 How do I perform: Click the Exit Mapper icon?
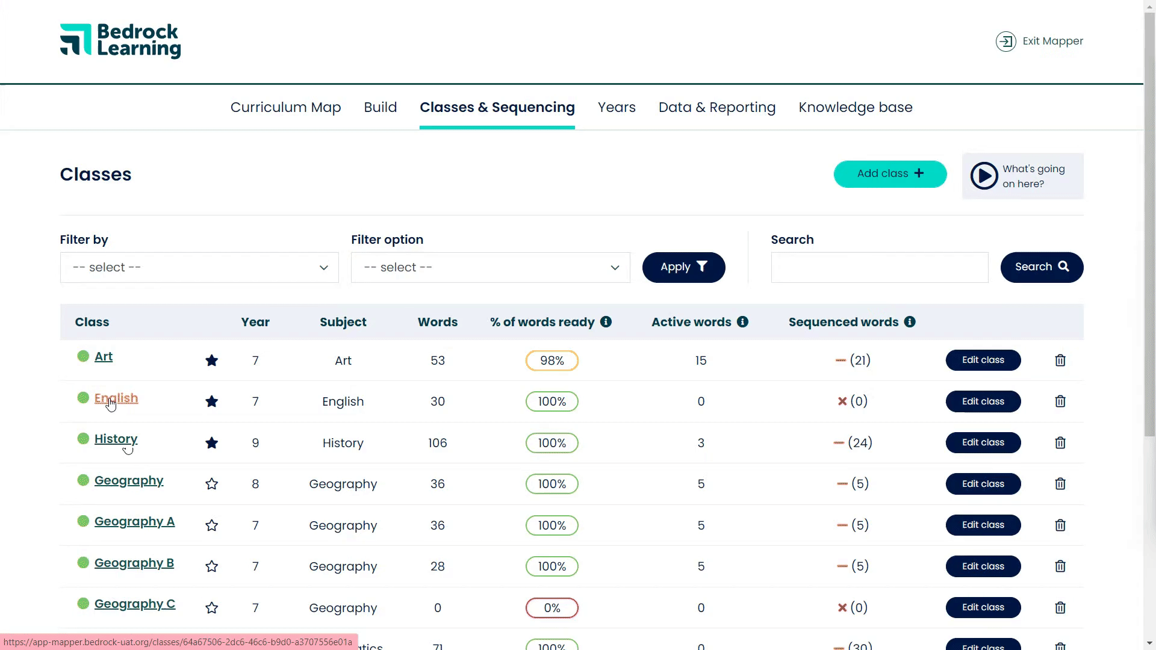point(1005,42)
